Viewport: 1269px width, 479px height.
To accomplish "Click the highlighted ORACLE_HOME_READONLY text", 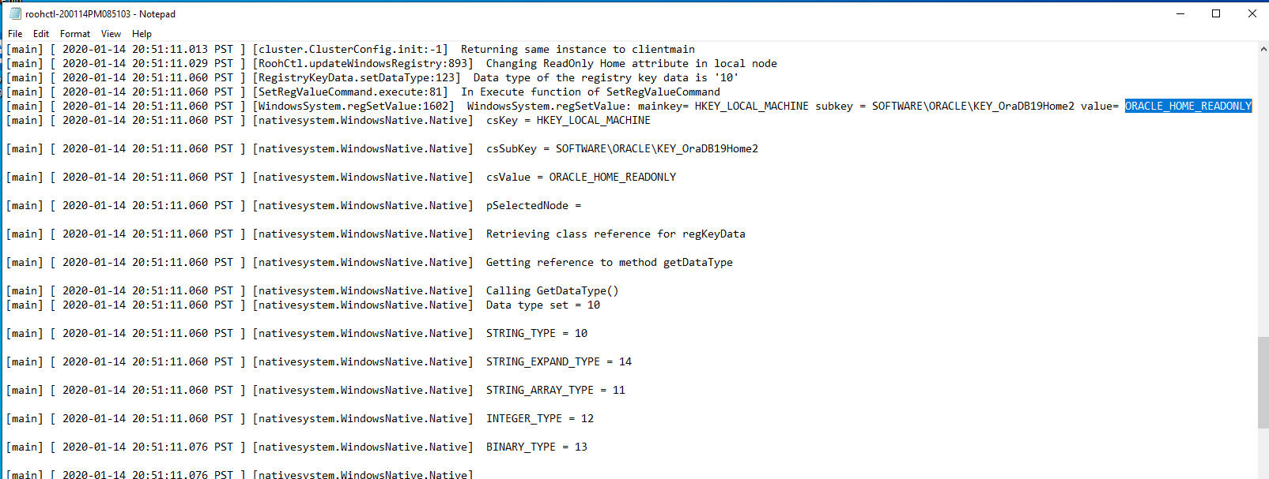I will 1188,107.
